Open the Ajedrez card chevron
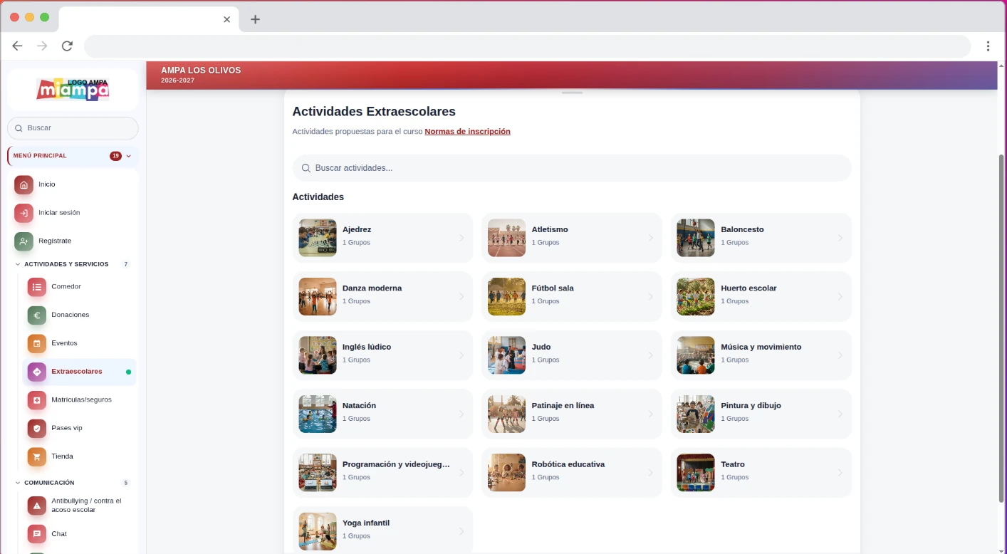 click(x=461, y=238)
